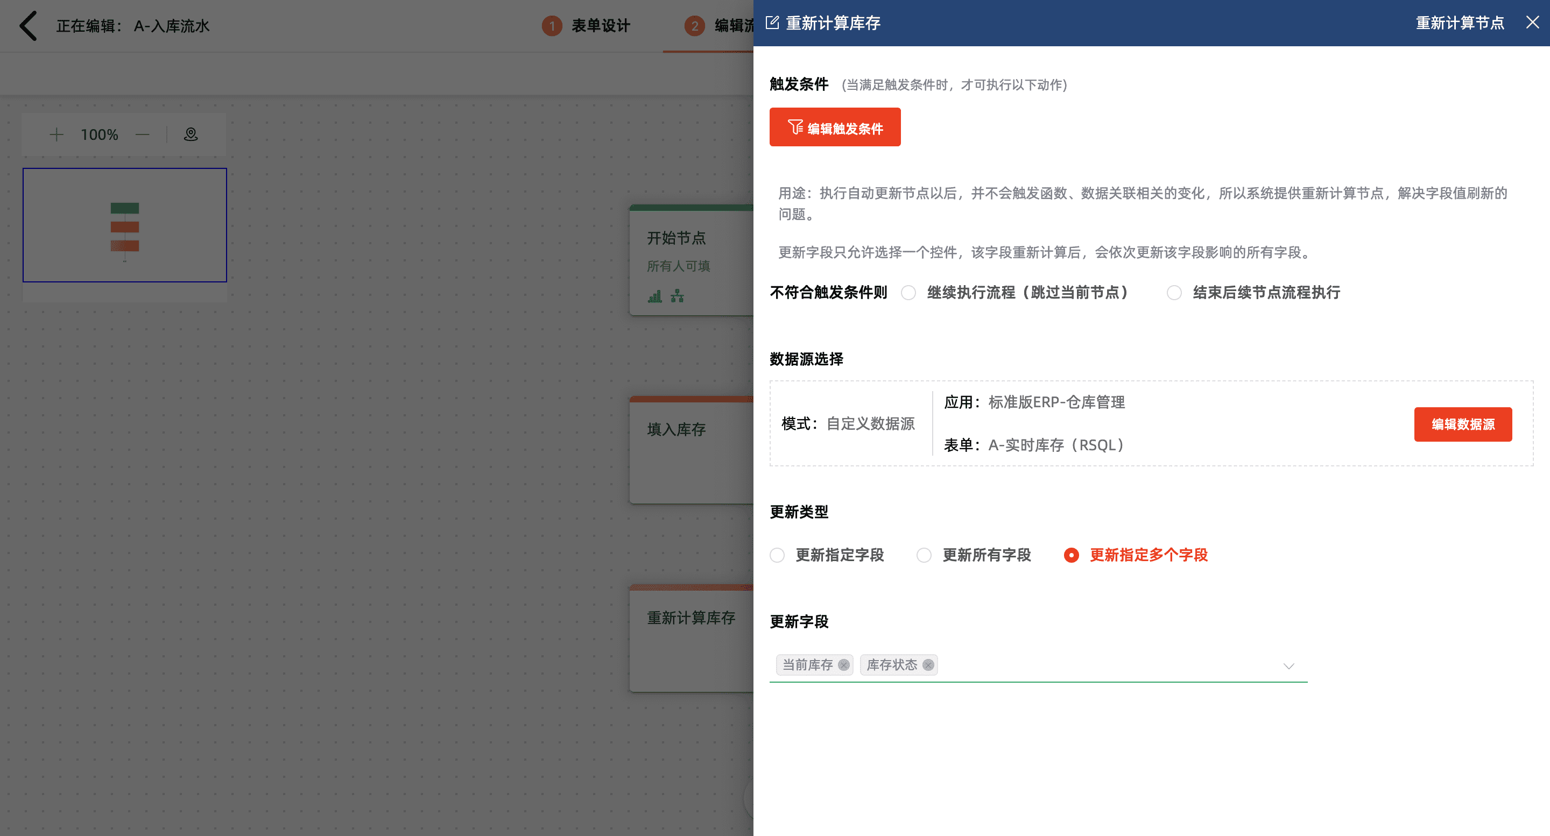The height and width of the screenshot is (836, 1550).
Task: Click the green chart icon on start node
Action: point(654,296)
